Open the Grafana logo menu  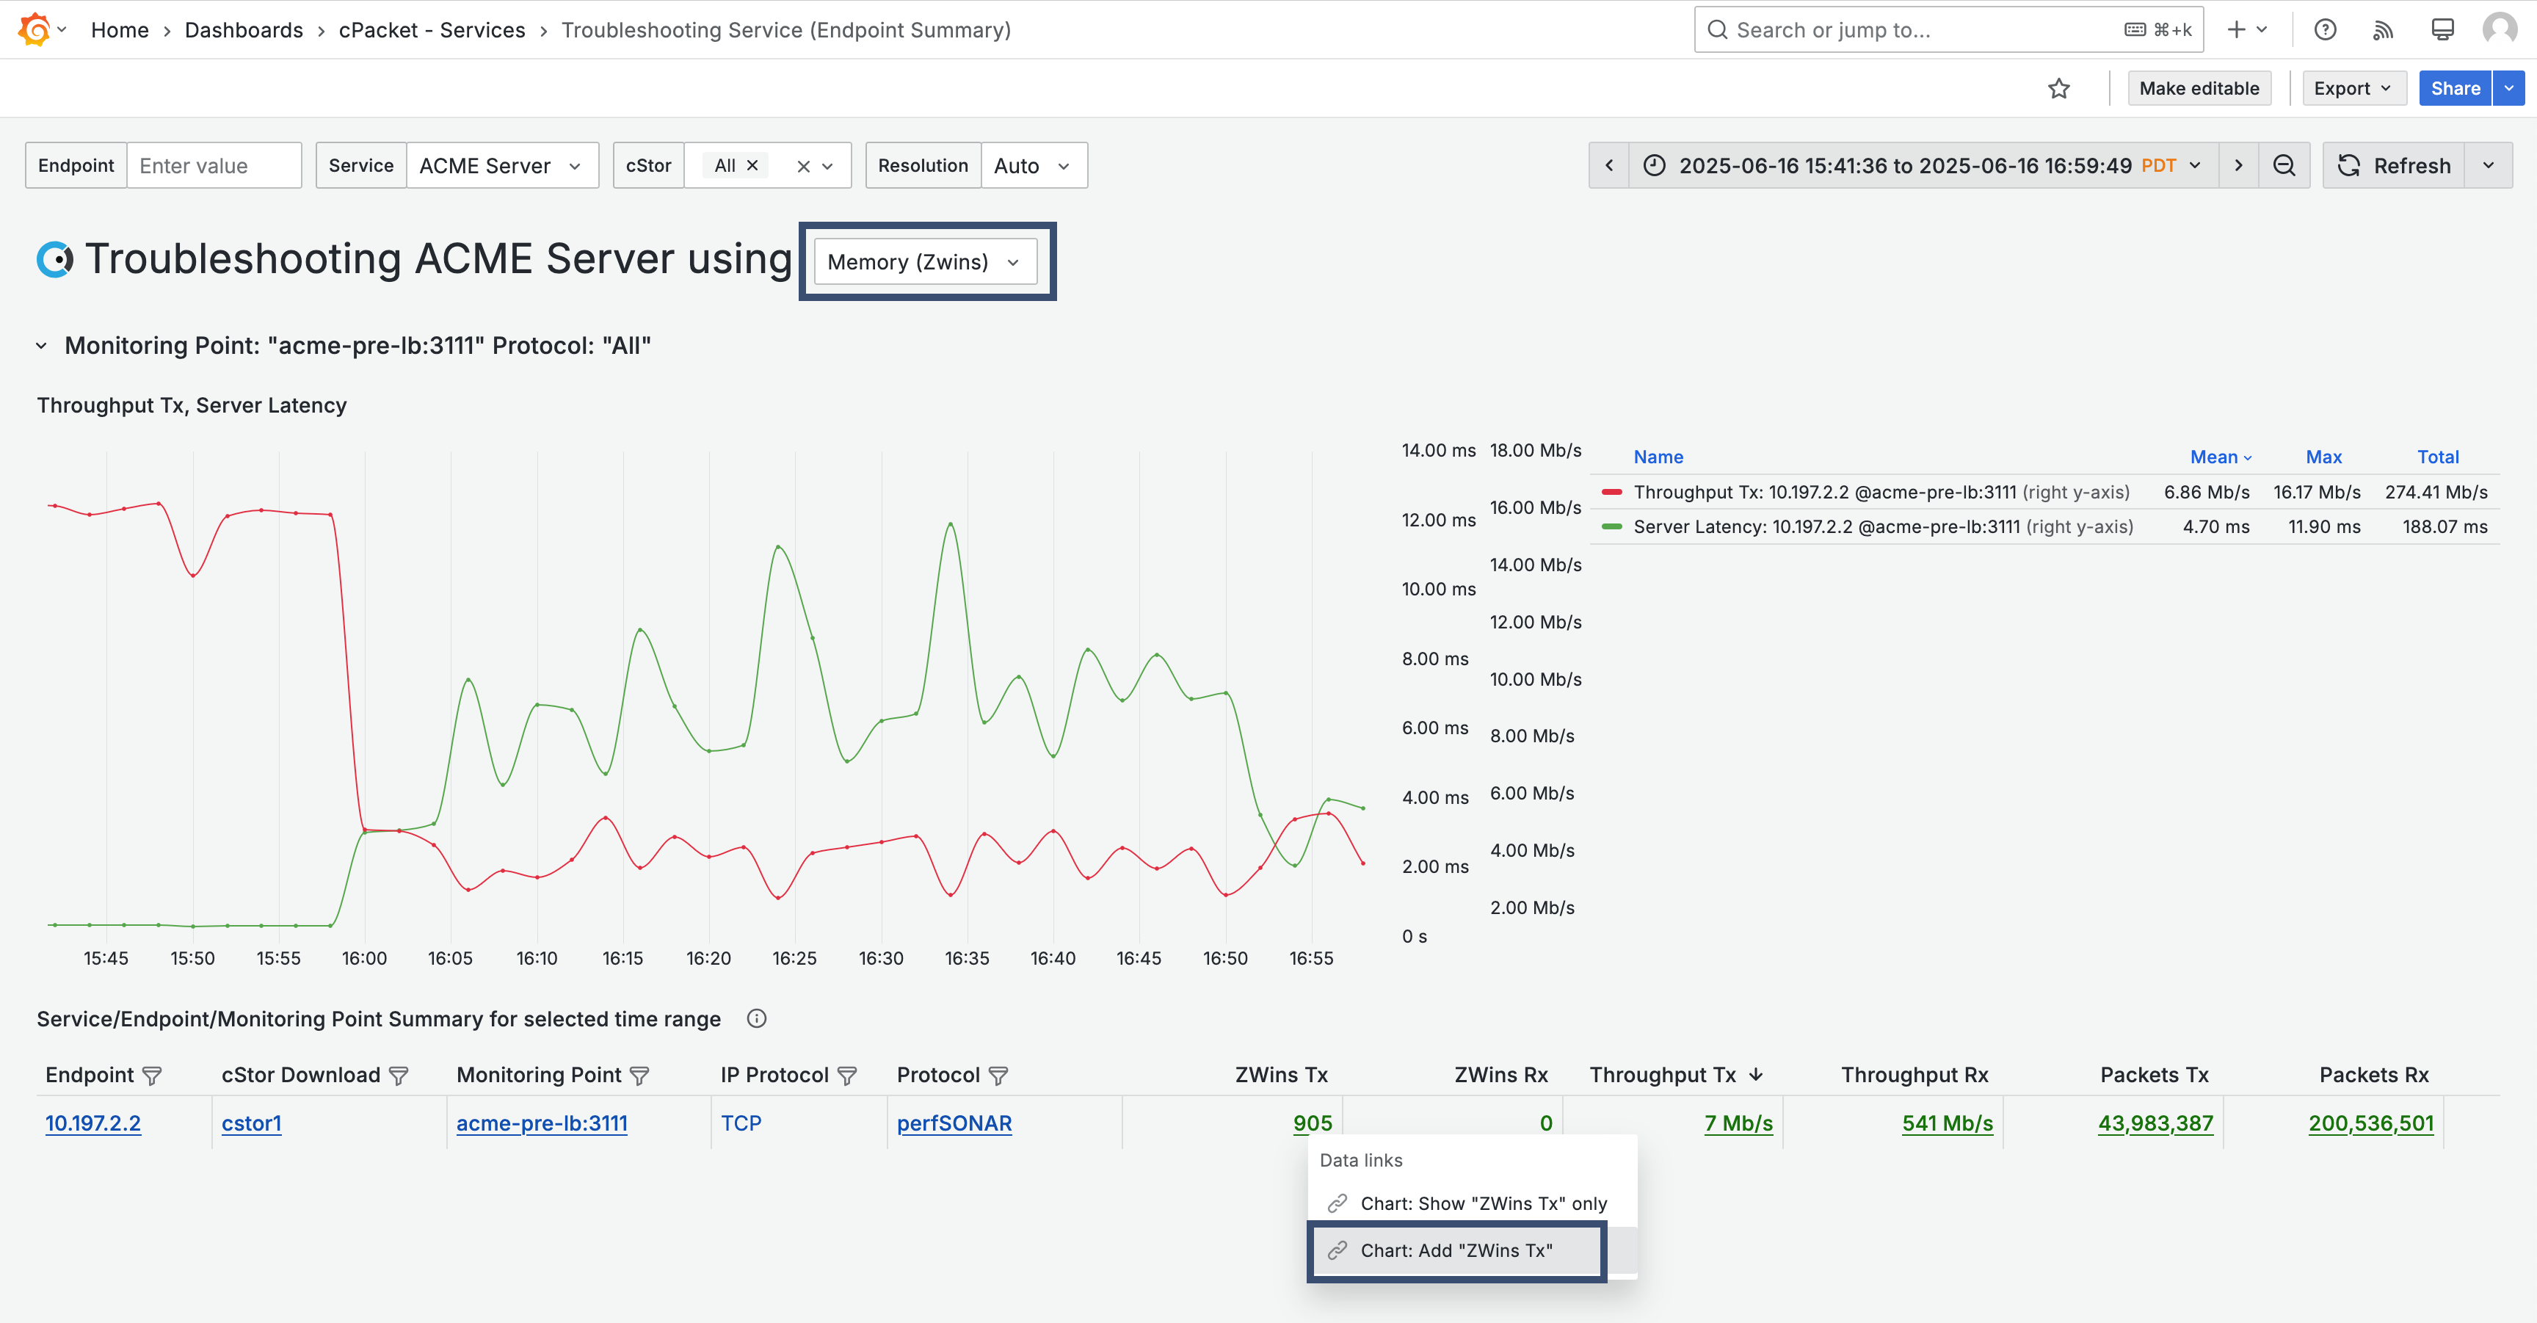34,29
